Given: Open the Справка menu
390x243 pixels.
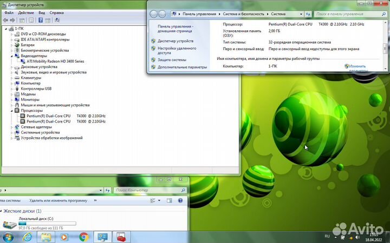Looking at the screenshot, I should click(56, 12).
